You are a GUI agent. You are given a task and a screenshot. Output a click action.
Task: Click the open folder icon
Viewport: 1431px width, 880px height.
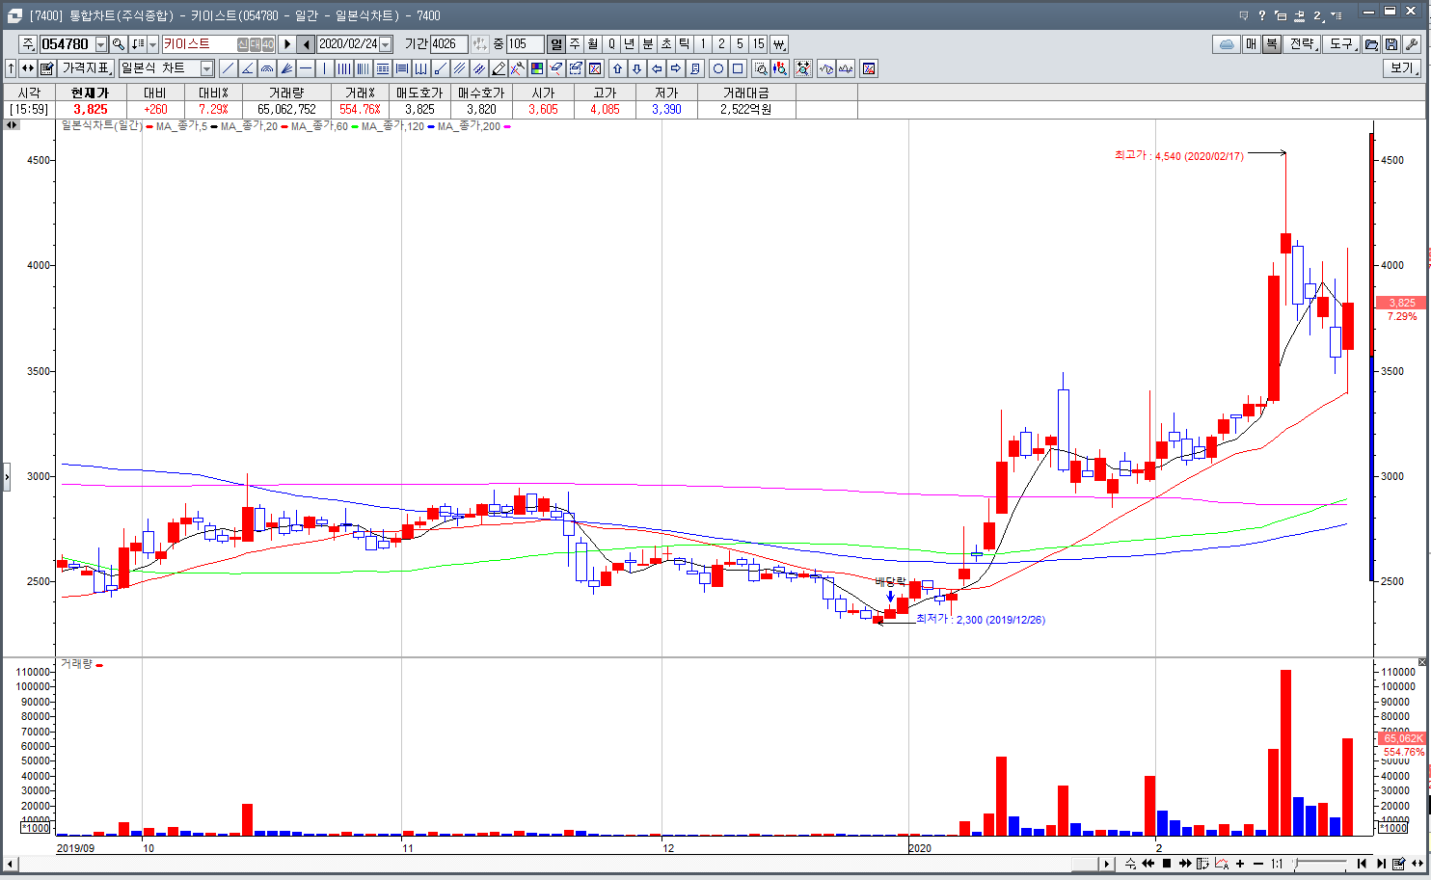1371,44
